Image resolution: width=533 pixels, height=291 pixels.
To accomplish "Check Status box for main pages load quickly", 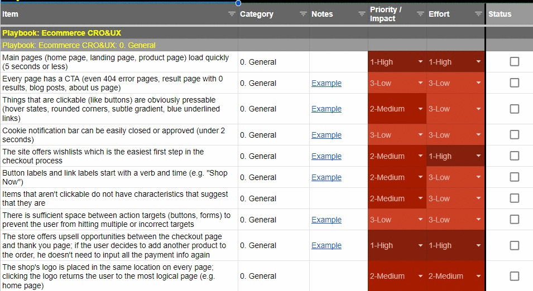I will pyautogui.click(x=515, y=61).
